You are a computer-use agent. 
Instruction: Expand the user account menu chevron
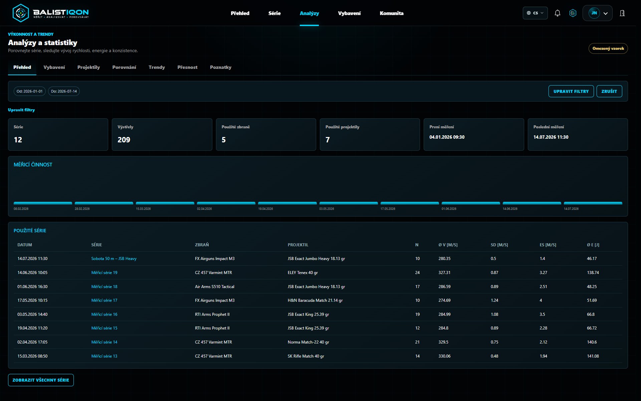(606, 13)
